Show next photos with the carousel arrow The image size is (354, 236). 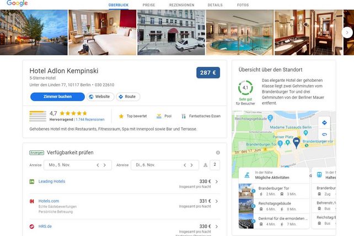(347, 33)
